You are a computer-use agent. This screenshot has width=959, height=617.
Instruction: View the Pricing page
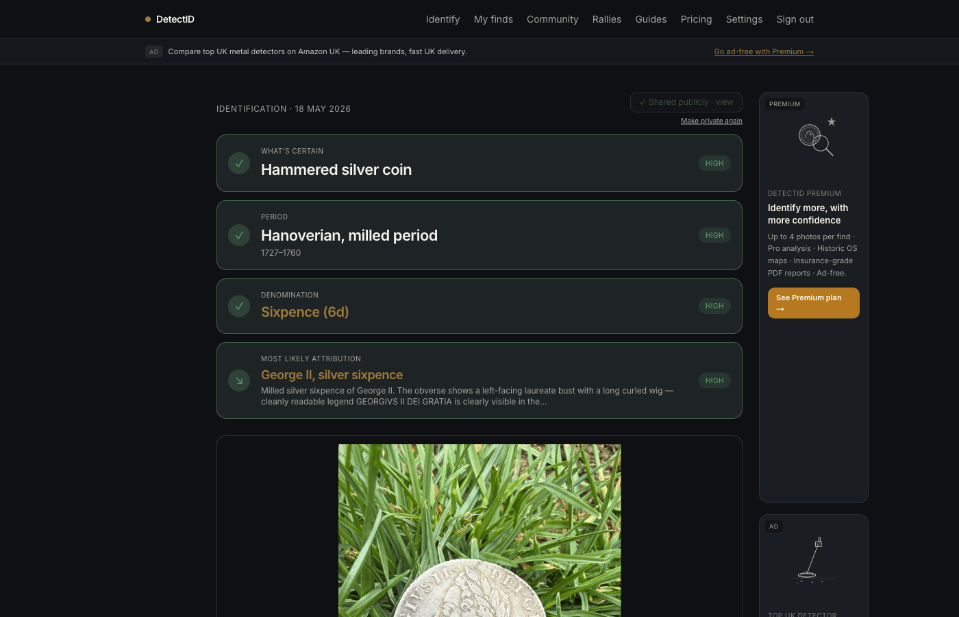(696, 19)
